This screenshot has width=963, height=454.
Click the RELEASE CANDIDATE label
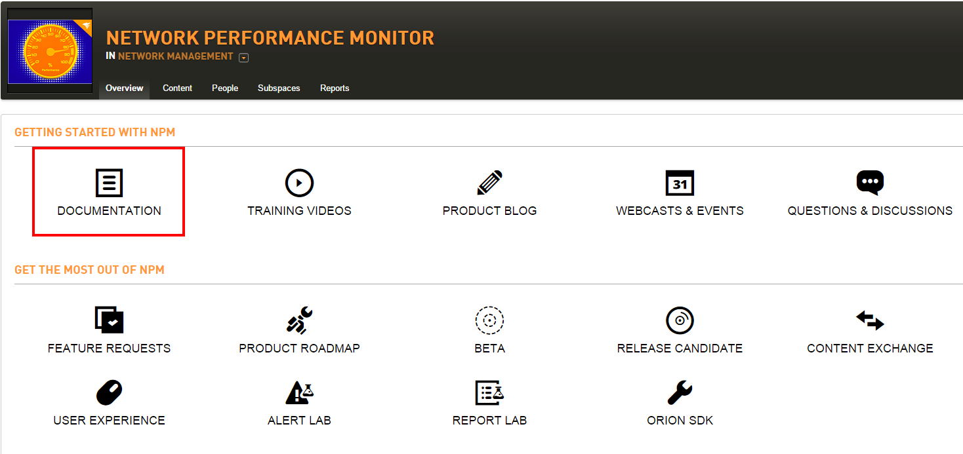pos(680,349)
